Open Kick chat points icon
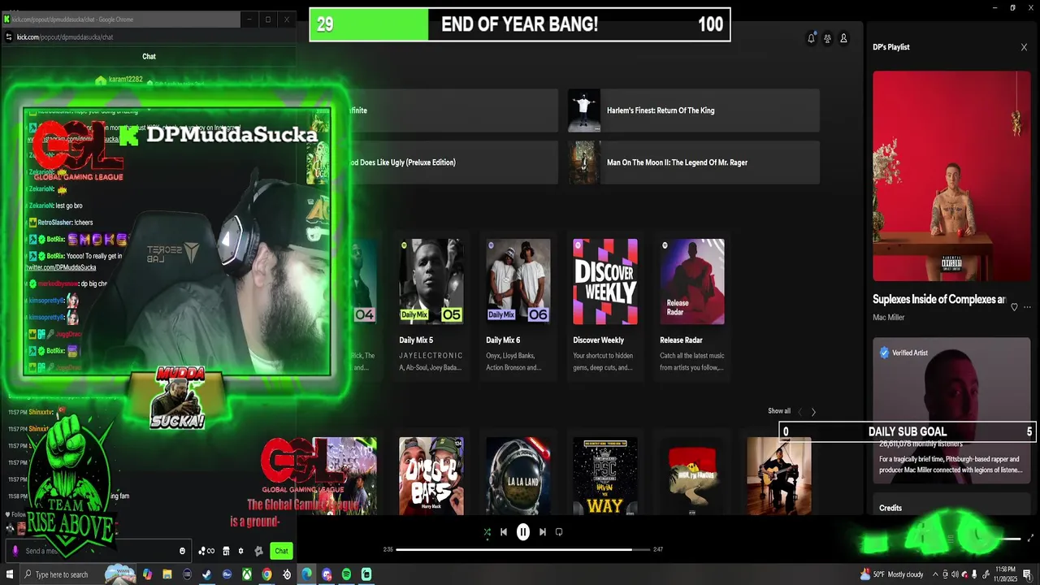1040x585 pixels. 206,551
